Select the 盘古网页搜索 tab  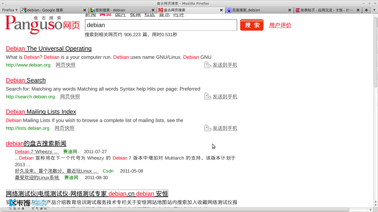(191, 10)
